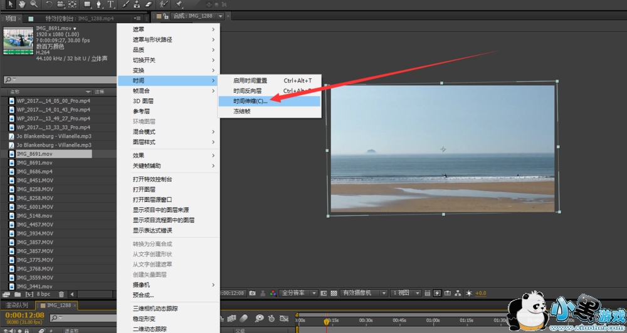Select the Rotation tool
The image size is (627, 333).
49,4
